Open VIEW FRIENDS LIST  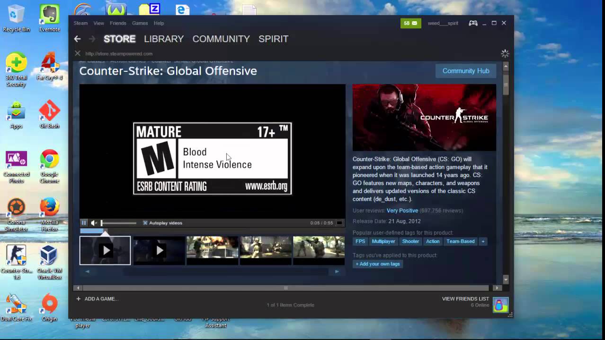click(x=465, y=299)
